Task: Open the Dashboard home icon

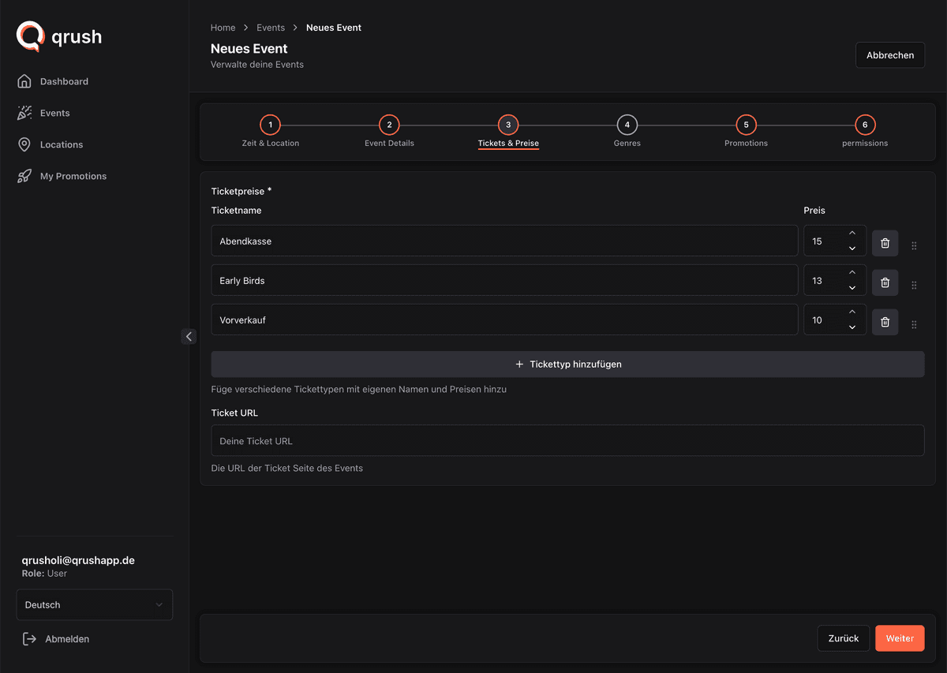Action: tap(24, 81)
